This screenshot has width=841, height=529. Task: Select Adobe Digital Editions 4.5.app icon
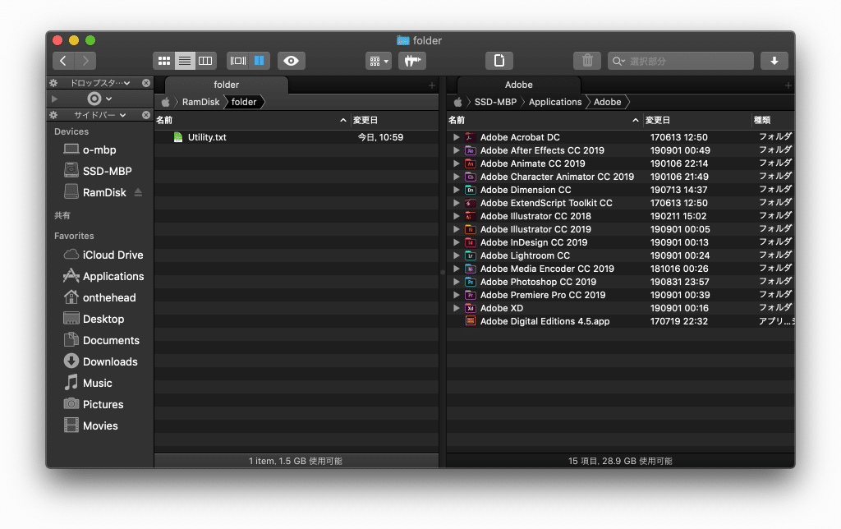point(471,321)
